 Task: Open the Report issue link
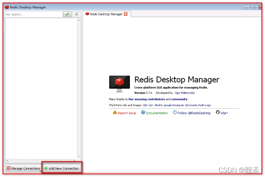[x=127, y=113]
